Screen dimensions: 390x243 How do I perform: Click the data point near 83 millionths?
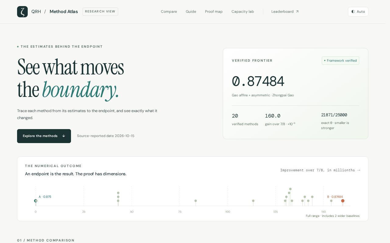coord(196,201)
